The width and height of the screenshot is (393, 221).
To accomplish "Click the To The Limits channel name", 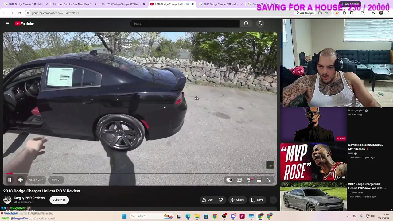I will click(x=356, y=192).
